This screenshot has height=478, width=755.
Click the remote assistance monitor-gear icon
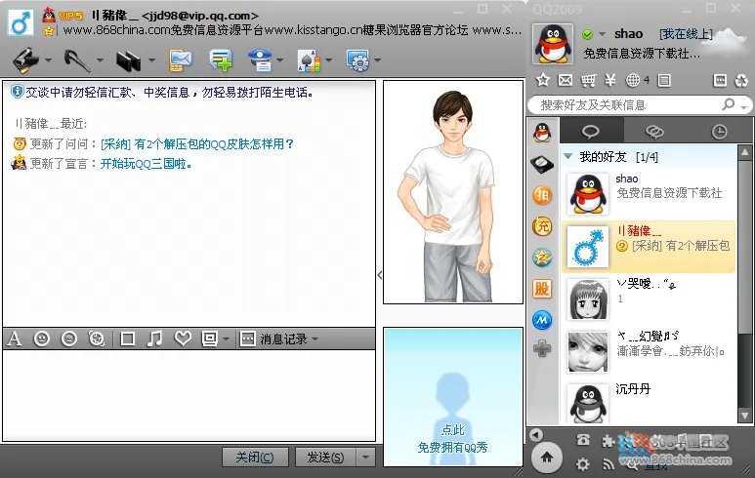[358, 60]
